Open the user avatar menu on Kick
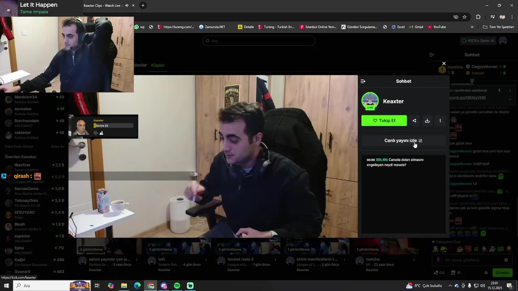This screenshot has width=518, height=291. coord(503,41)
